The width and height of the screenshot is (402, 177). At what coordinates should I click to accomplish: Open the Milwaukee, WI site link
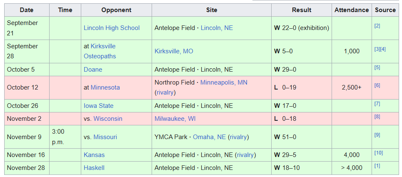coord(175,119)
